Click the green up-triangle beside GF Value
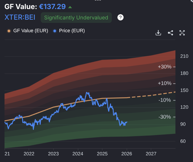Image resolution: width=193 pixels, height=162 pixels. [70, 7]
